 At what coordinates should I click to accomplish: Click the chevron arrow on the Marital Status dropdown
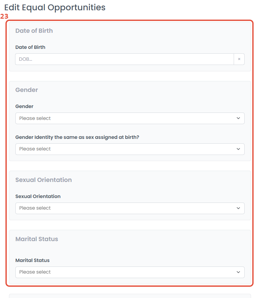coord(238,272)
